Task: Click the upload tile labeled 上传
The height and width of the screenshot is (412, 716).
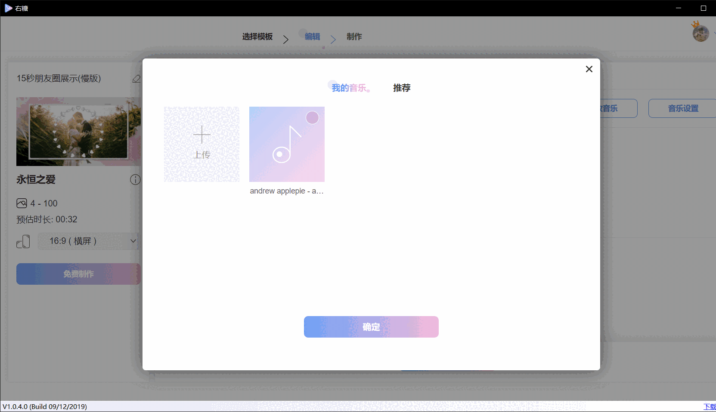Action: (201, 144)
